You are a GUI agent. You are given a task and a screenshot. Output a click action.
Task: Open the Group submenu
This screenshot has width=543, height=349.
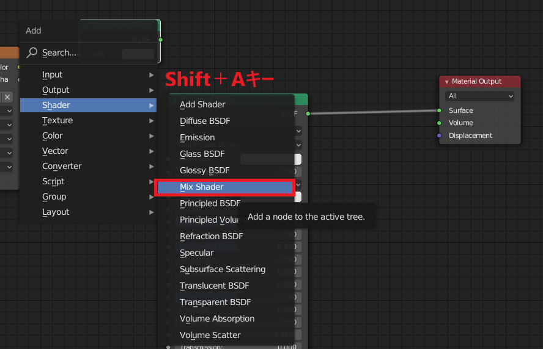tap(88, 196)
